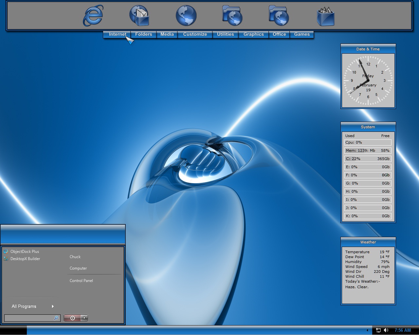Select the Utilities tab
This screenshot has width=419, height=335.
click(x=226, y=34)
